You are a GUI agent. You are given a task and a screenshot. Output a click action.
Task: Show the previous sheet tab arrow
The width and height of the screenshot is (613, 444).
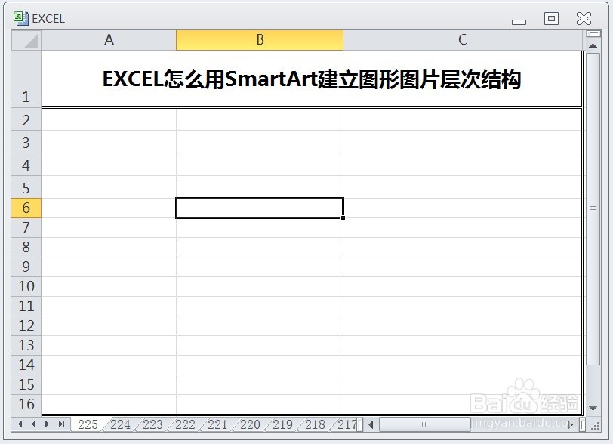coord(33,424)
